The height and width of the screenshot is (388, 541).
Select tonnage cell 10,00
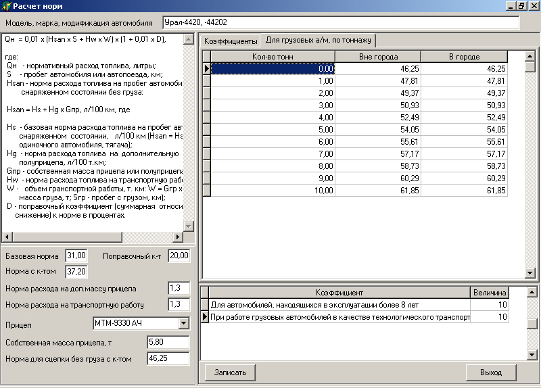tap(273, 191)
